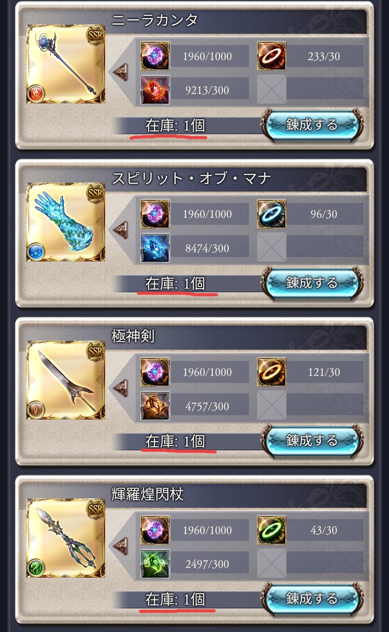389x632 pixels.
Task: Select the purple crystal material in ニーラカンタ row
Action: 155,56
